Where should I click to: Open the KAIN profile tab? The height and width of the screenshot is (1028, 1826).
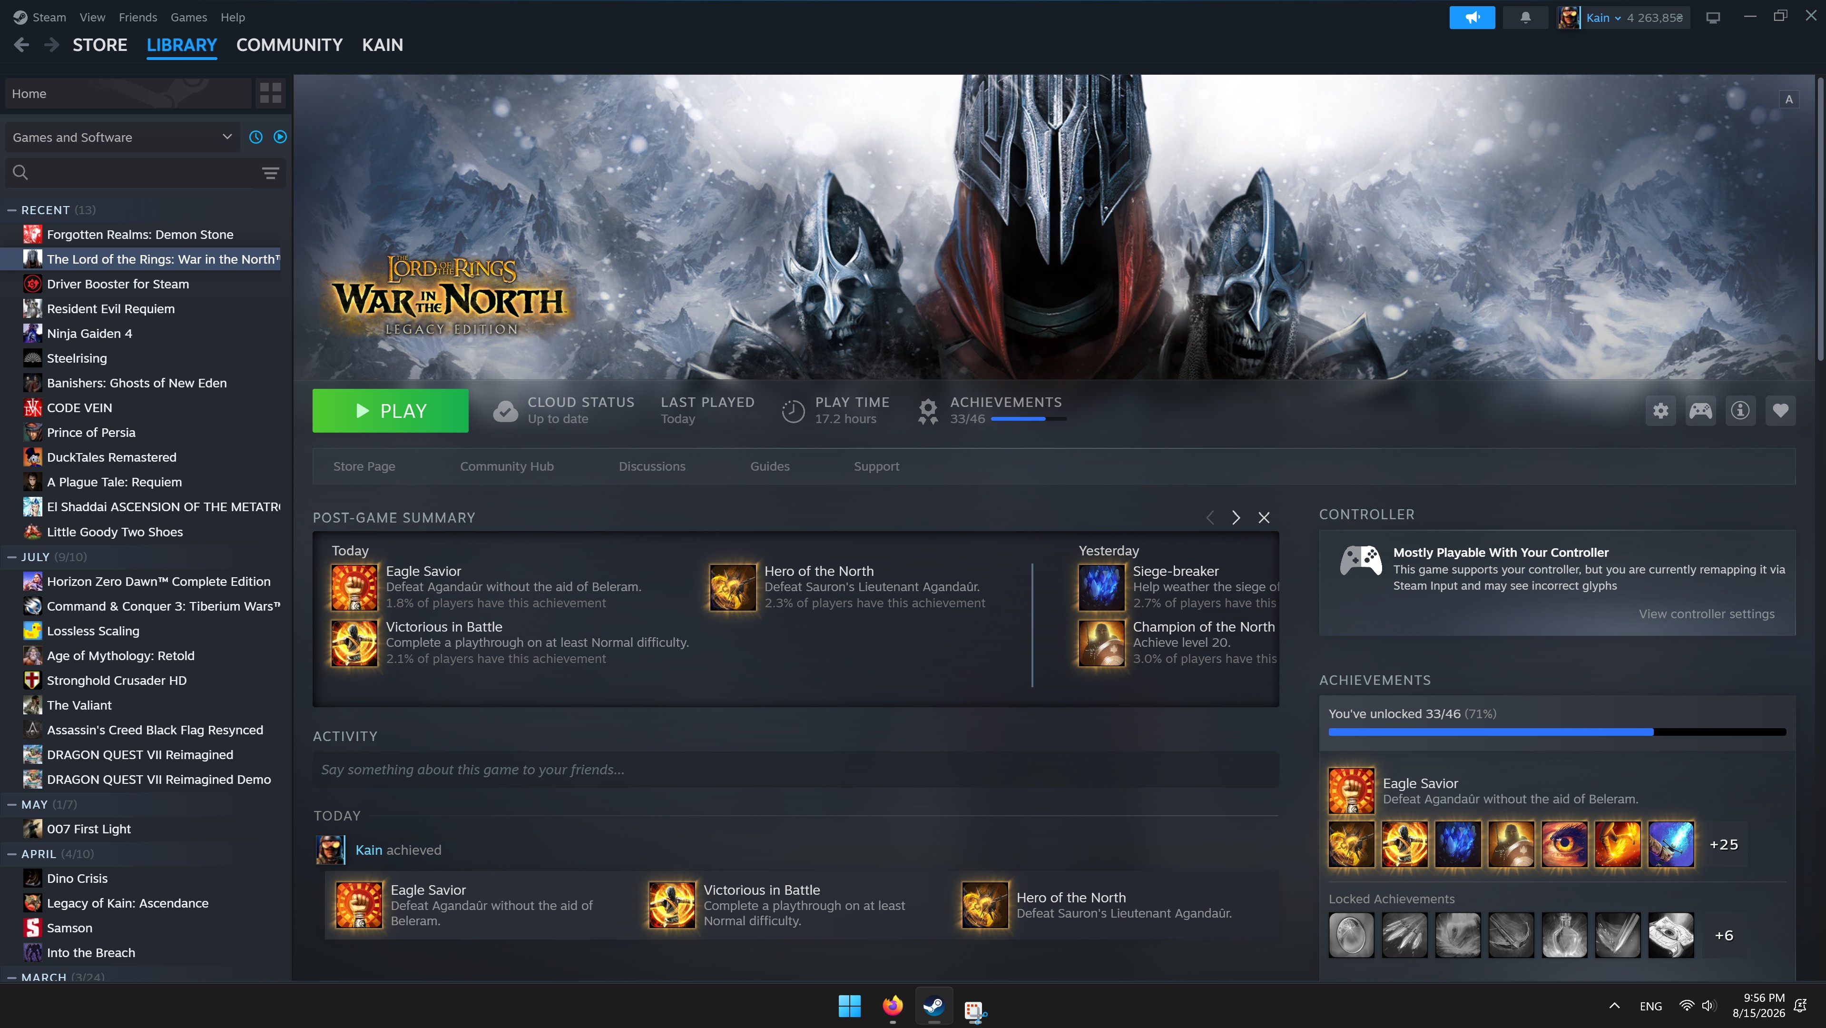click(383, 45)
